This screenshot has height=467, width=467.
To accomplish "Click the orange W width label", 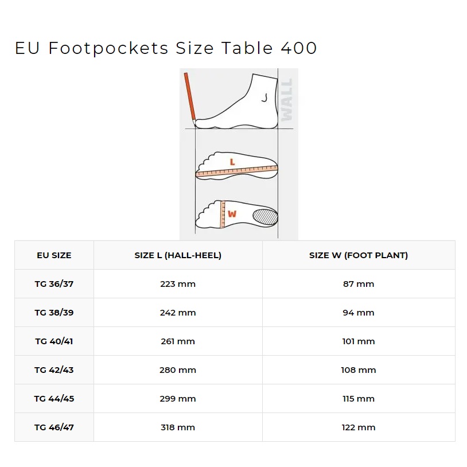I will point(232,214).
